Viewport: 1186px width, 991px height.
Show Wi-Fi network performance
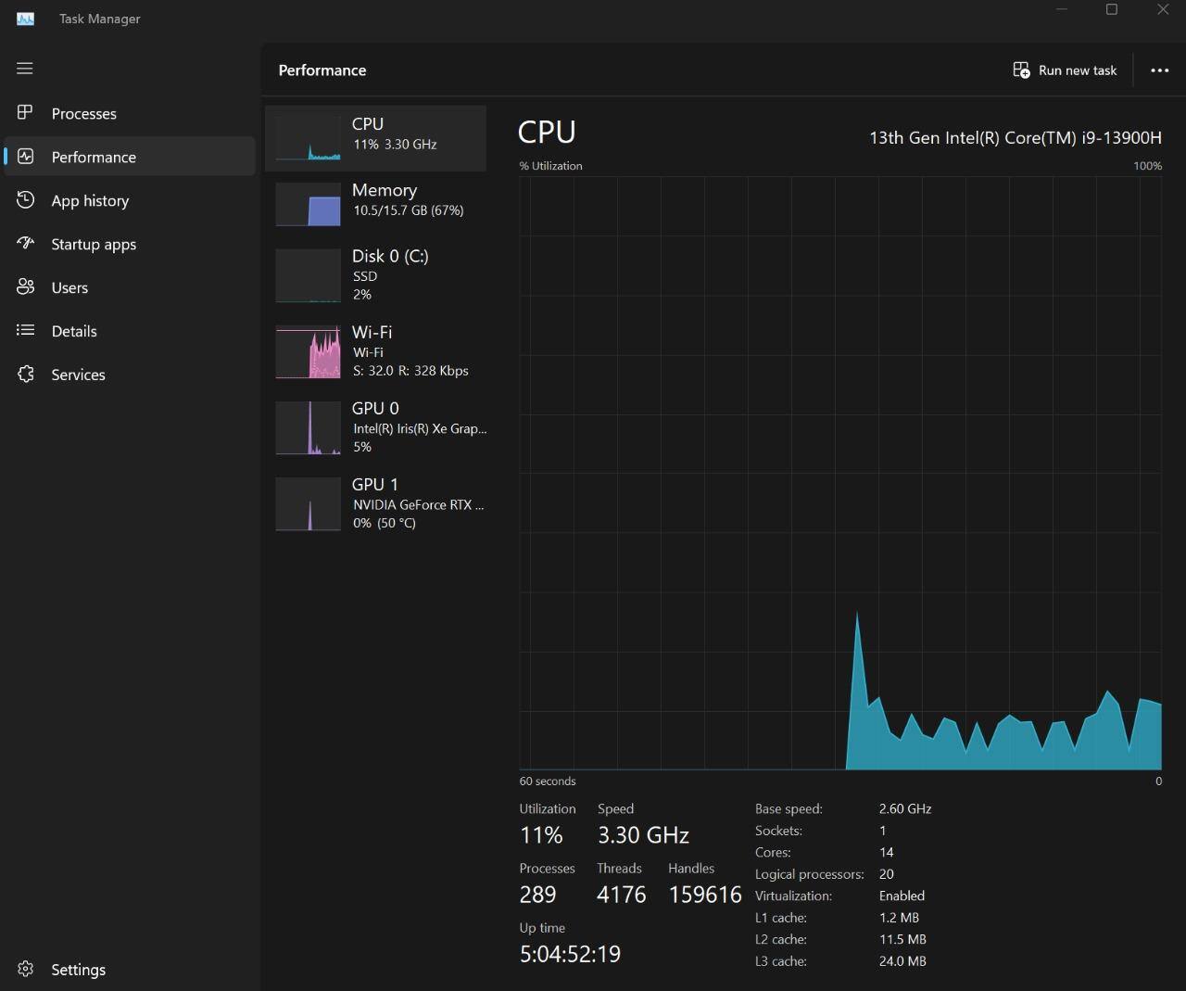pyautogui.click(x=376, y=351)
